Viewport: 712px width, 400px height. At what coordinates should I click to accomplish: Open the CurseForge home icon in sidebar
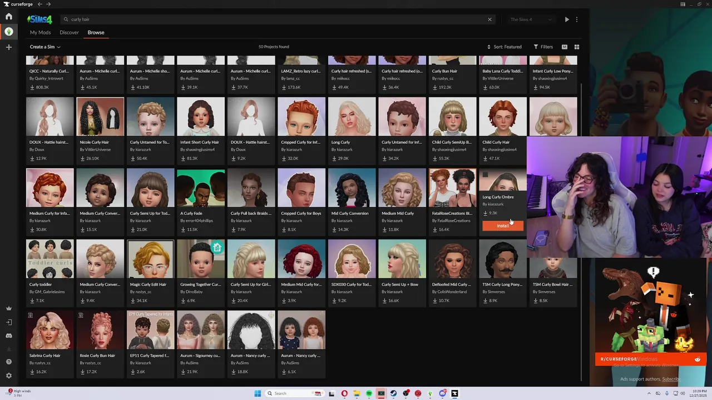pyautogui.click(x=9, y=17)
